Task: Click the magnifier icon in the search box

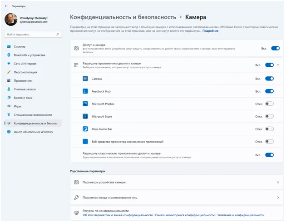Action: click(x=58, y=35)
